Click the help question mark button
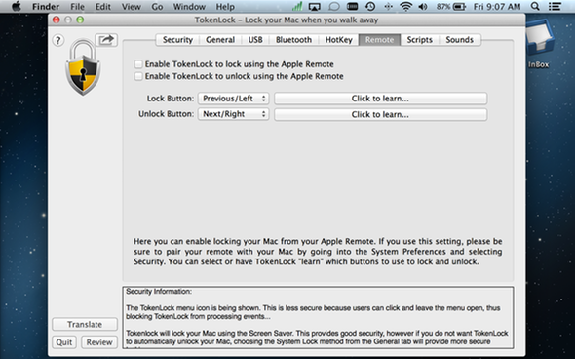Image resolution: width=575 pixels, height=359 pixels. click(x=57, y=40)
